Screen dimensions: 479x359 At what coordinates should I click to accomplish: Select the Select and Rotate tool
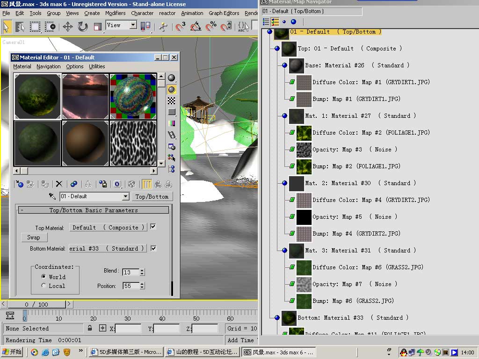82,27
